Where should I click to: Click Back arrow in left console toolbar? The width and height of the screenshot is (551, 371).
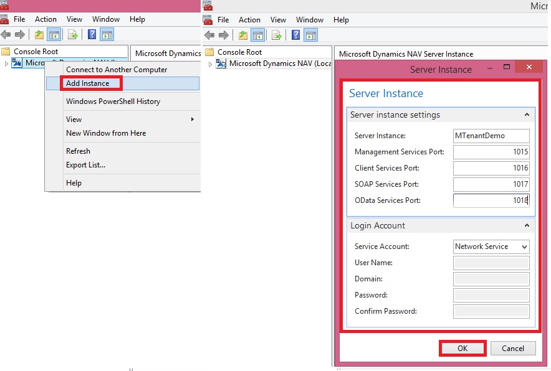pyautogui.click(x=6, y=35)
